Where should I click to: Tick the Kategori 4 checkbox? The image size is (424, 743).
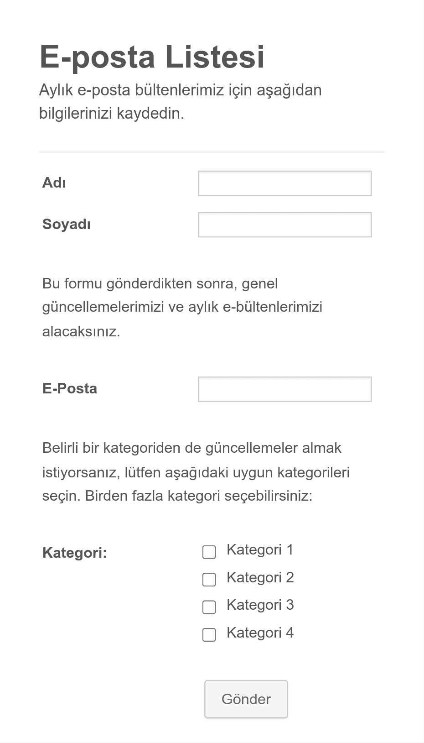tap(209, 634)
